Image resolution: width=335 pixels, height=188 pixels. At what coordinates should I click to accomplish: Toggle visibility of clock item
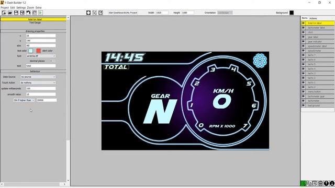[x=303, y=32]
